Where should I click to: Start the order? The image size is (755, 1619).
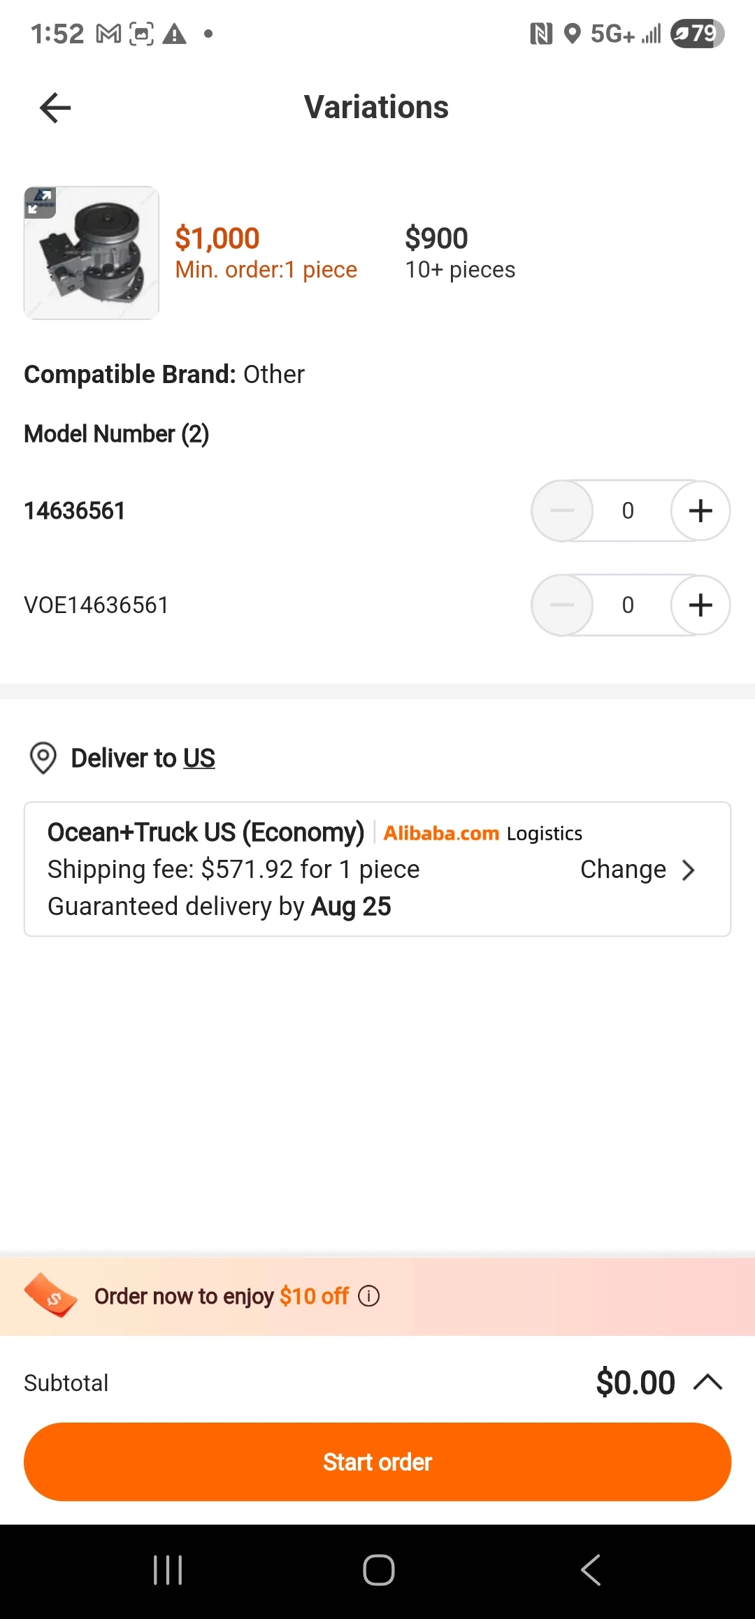[x=377, y=1462]
